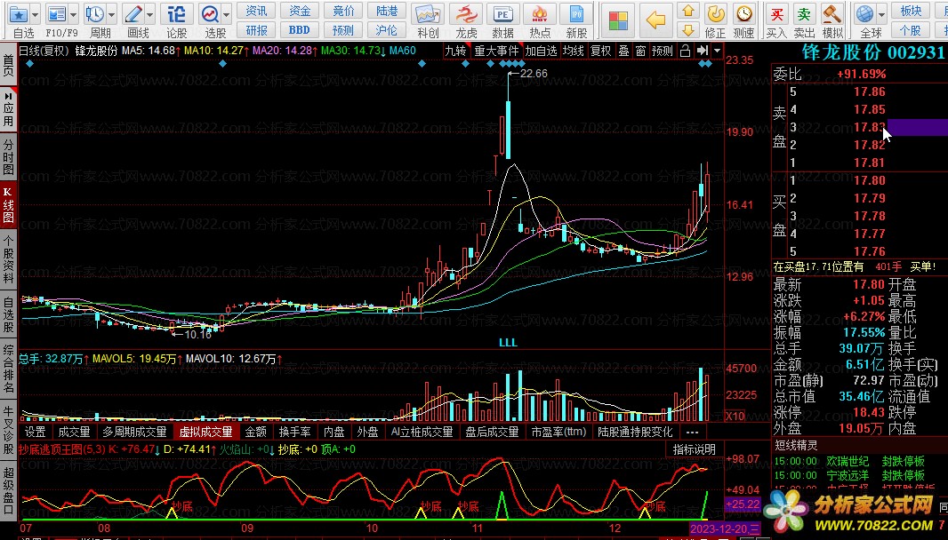Click the yellow back arrow icon
The image size is (948, 540).
point(655,20)
